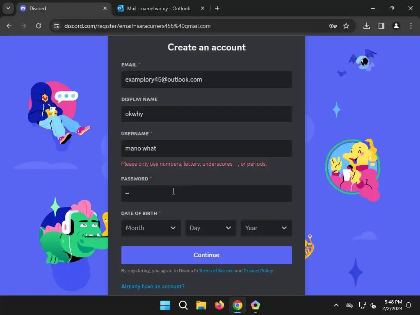Click the username error message text
Screen dimensions: 420x315
tap(194, 164)
